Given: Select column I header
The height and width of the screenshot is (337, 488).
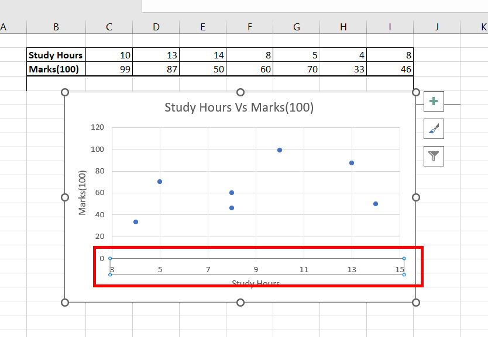Looking at the screenshot, I should coord(390,27).
